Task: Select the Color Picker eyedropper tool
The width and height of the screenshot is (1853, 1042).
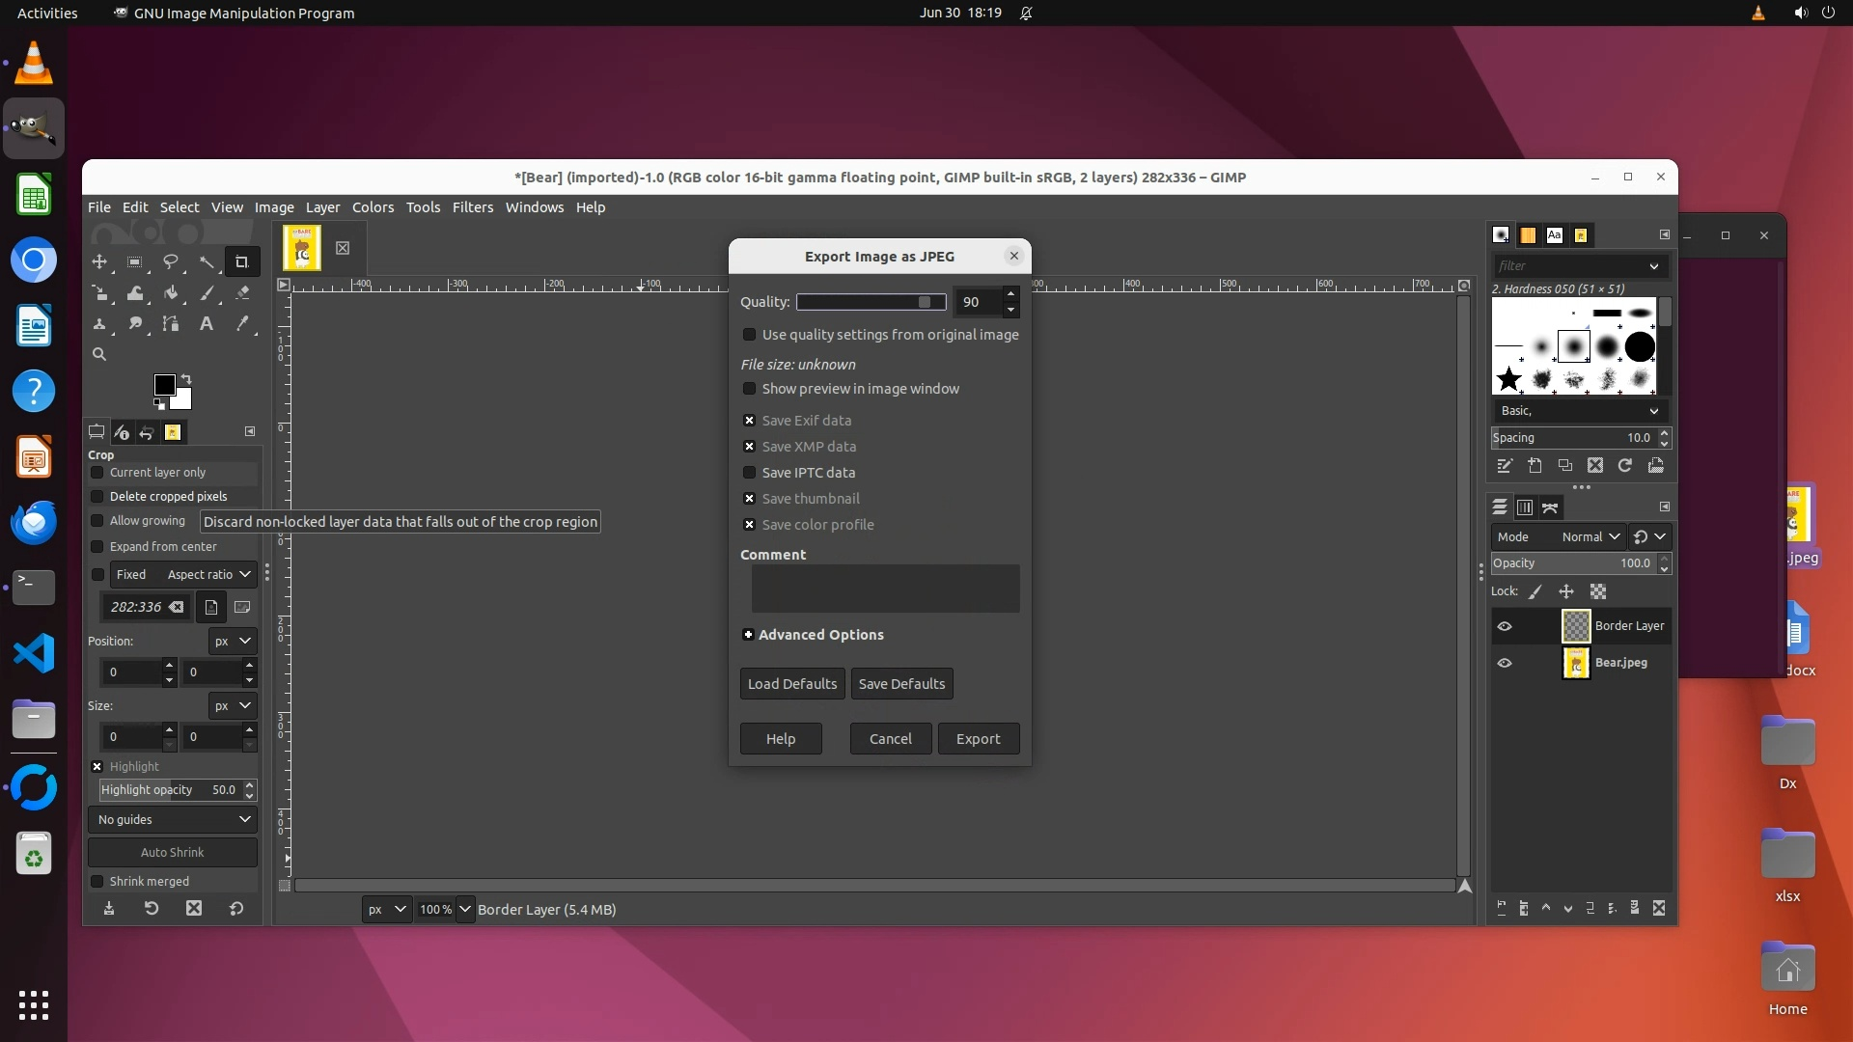Action: 242,324
